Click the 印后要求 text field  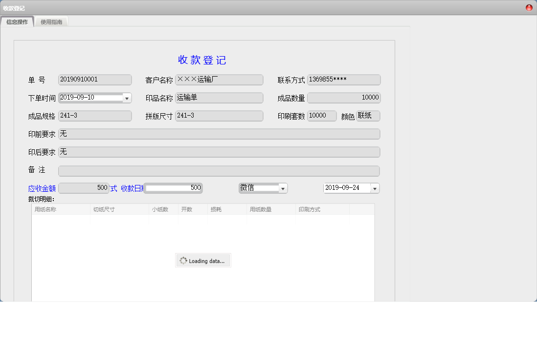219,152
